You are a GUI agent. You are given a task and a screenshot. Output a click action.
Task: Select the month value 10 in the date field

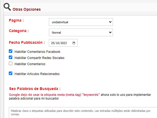coord(57,43)
